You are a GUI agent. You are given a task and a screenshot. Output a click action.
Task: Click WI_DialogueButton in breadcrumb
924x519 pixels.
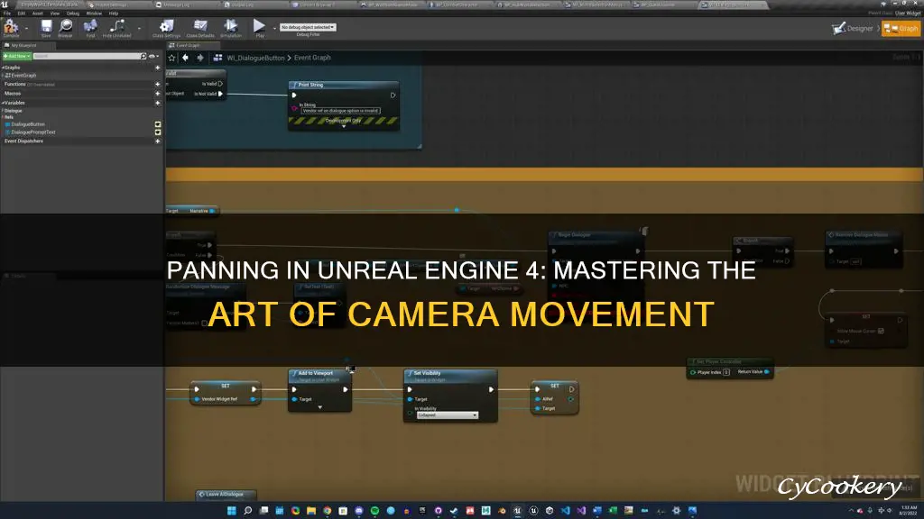(x=255, y=58)
